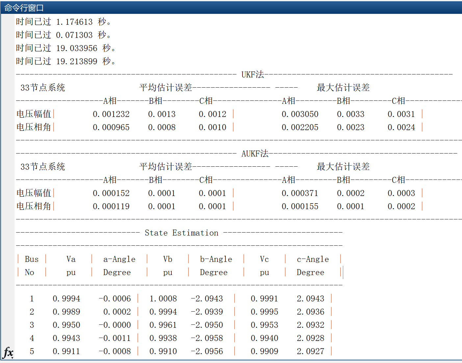Viewport: 462px width, 363px height.
Task: Click bus 2 Va value 0.9989
Action: click(66, 312)
